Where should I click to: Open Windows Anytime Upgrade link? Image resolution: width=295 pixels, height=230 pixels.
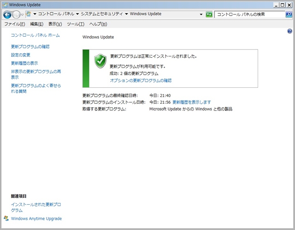coord(36,219)
